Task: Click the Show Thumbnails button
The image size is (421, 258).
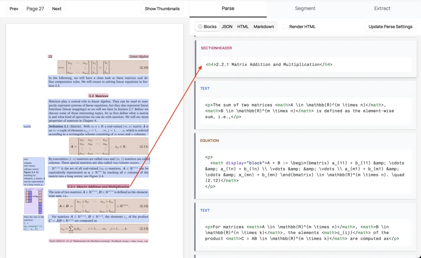Action: 162,9
